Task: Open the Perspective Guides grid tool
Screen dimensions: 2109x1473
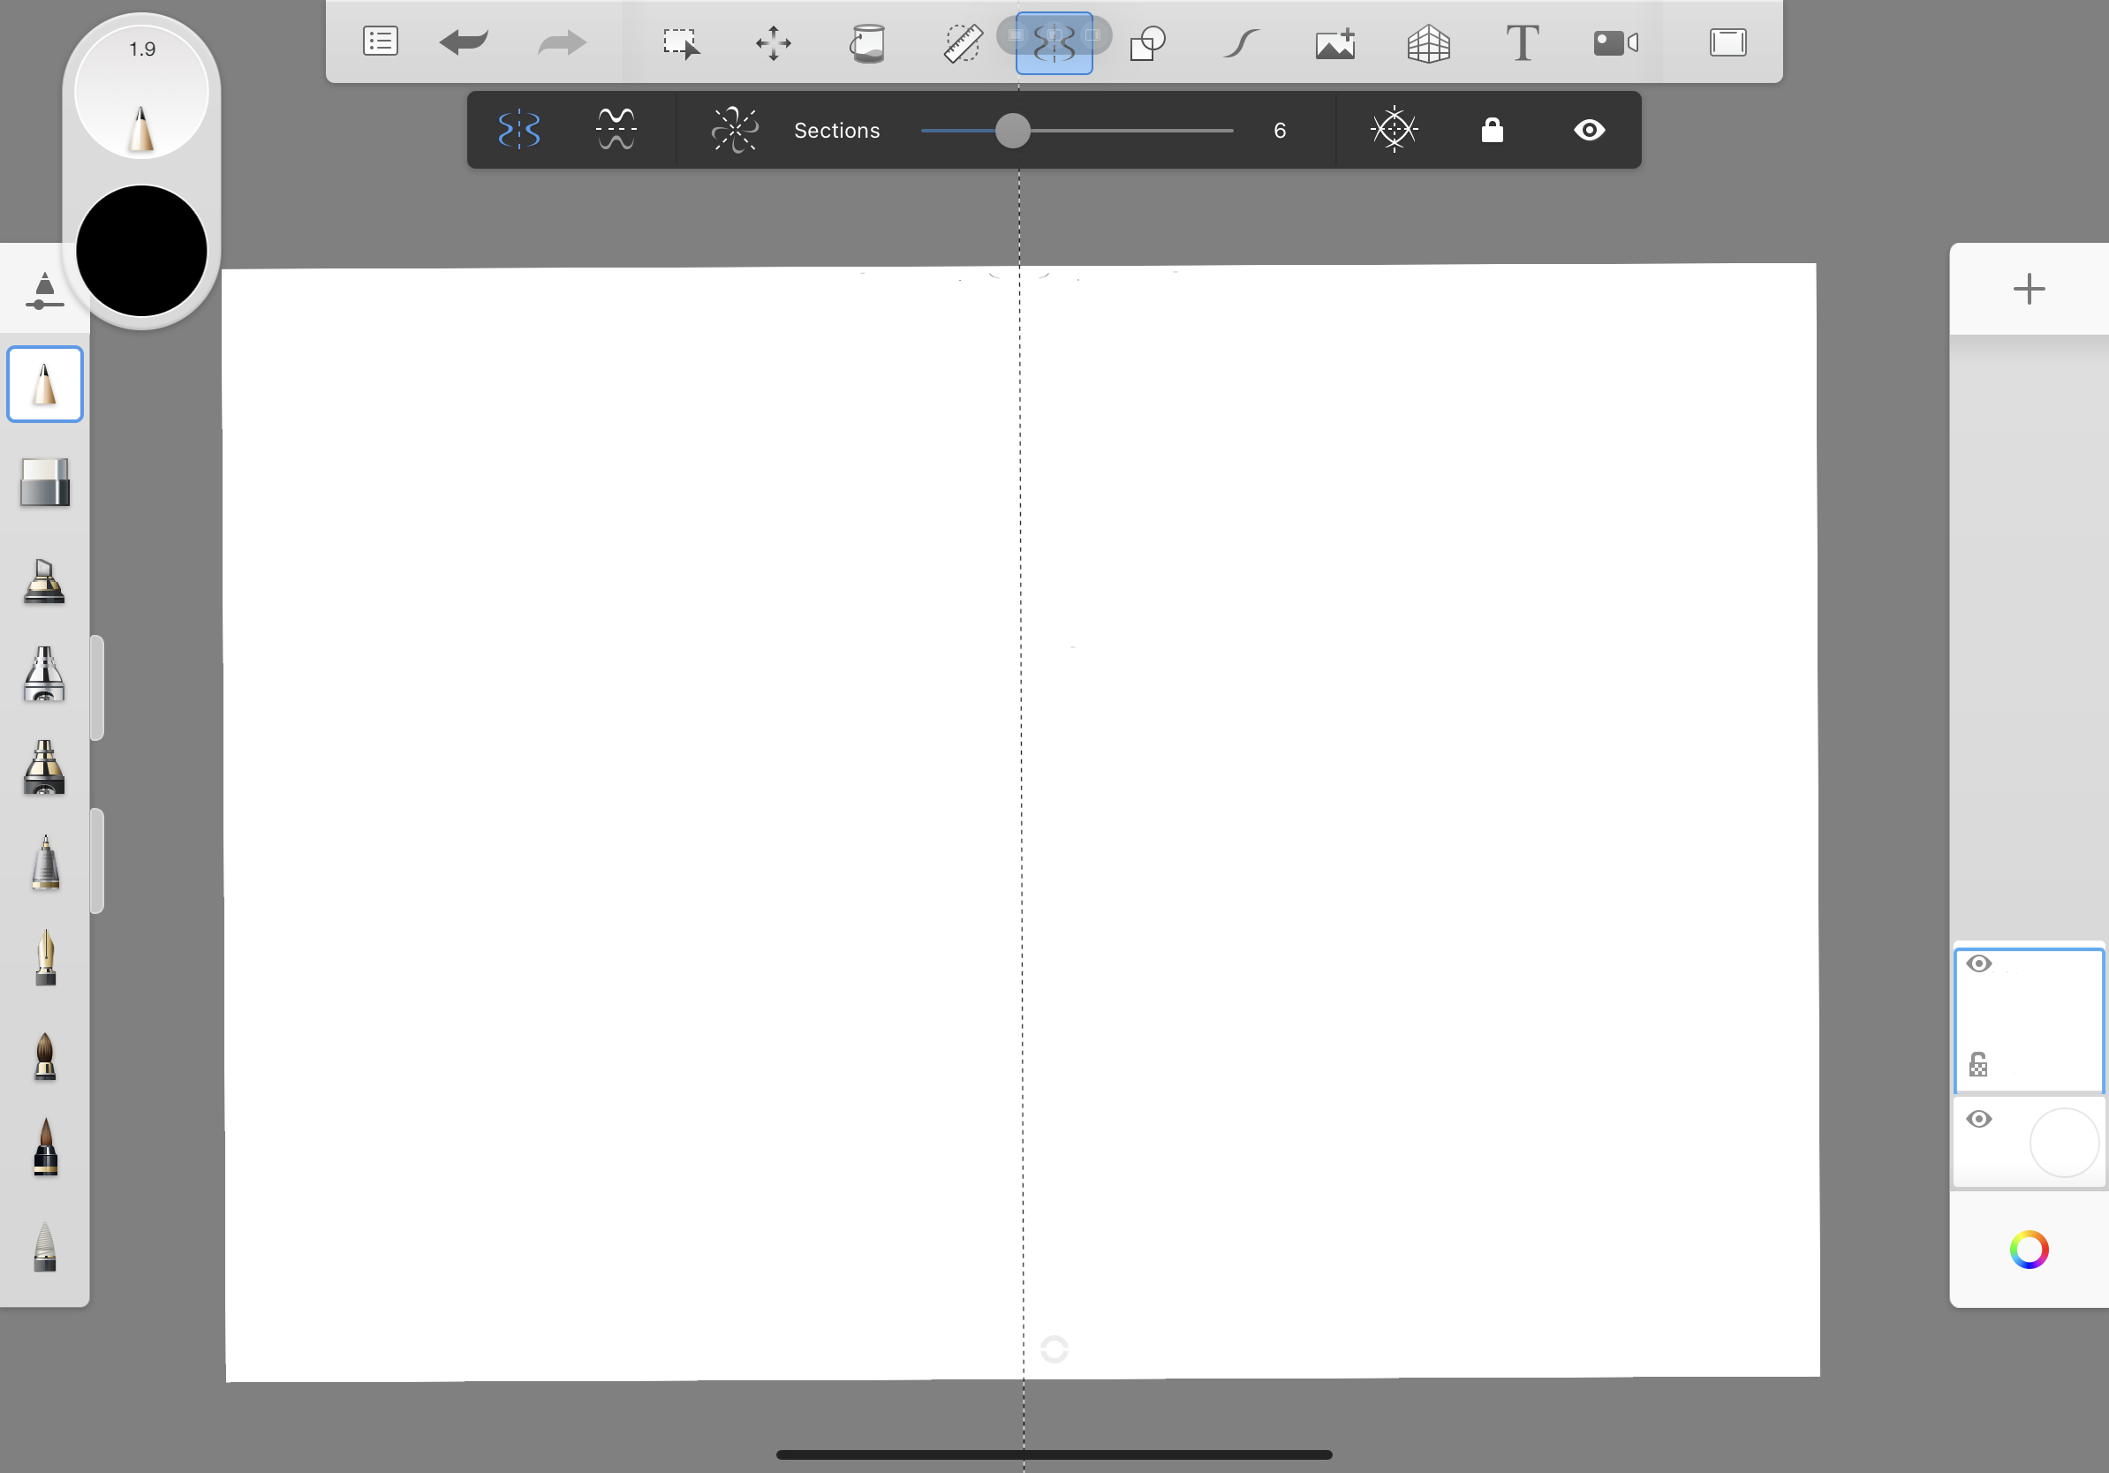Action: (1428, 43)
